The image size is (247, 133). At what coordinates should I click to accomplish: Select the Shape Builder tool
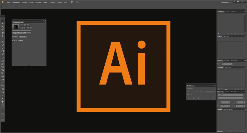(2, 70)
